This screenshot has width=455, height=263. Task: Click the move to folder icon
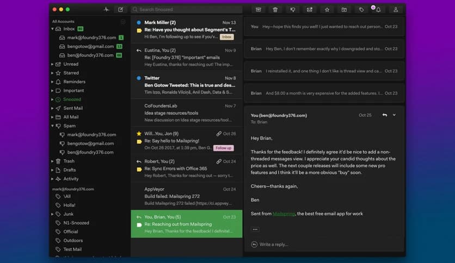(344, 10)
